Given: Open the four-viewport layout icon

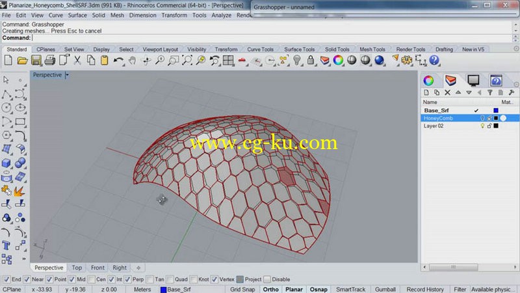Looking at the screenshot, I should (x=228, y=61).
